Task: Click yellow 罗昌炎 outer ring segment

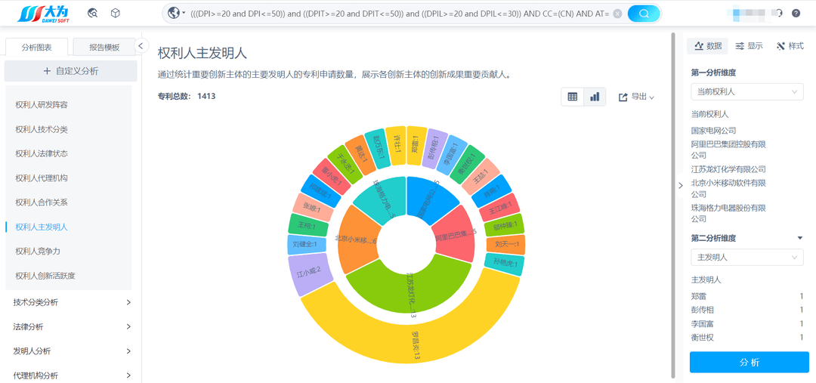Action: tap(411, 344)
